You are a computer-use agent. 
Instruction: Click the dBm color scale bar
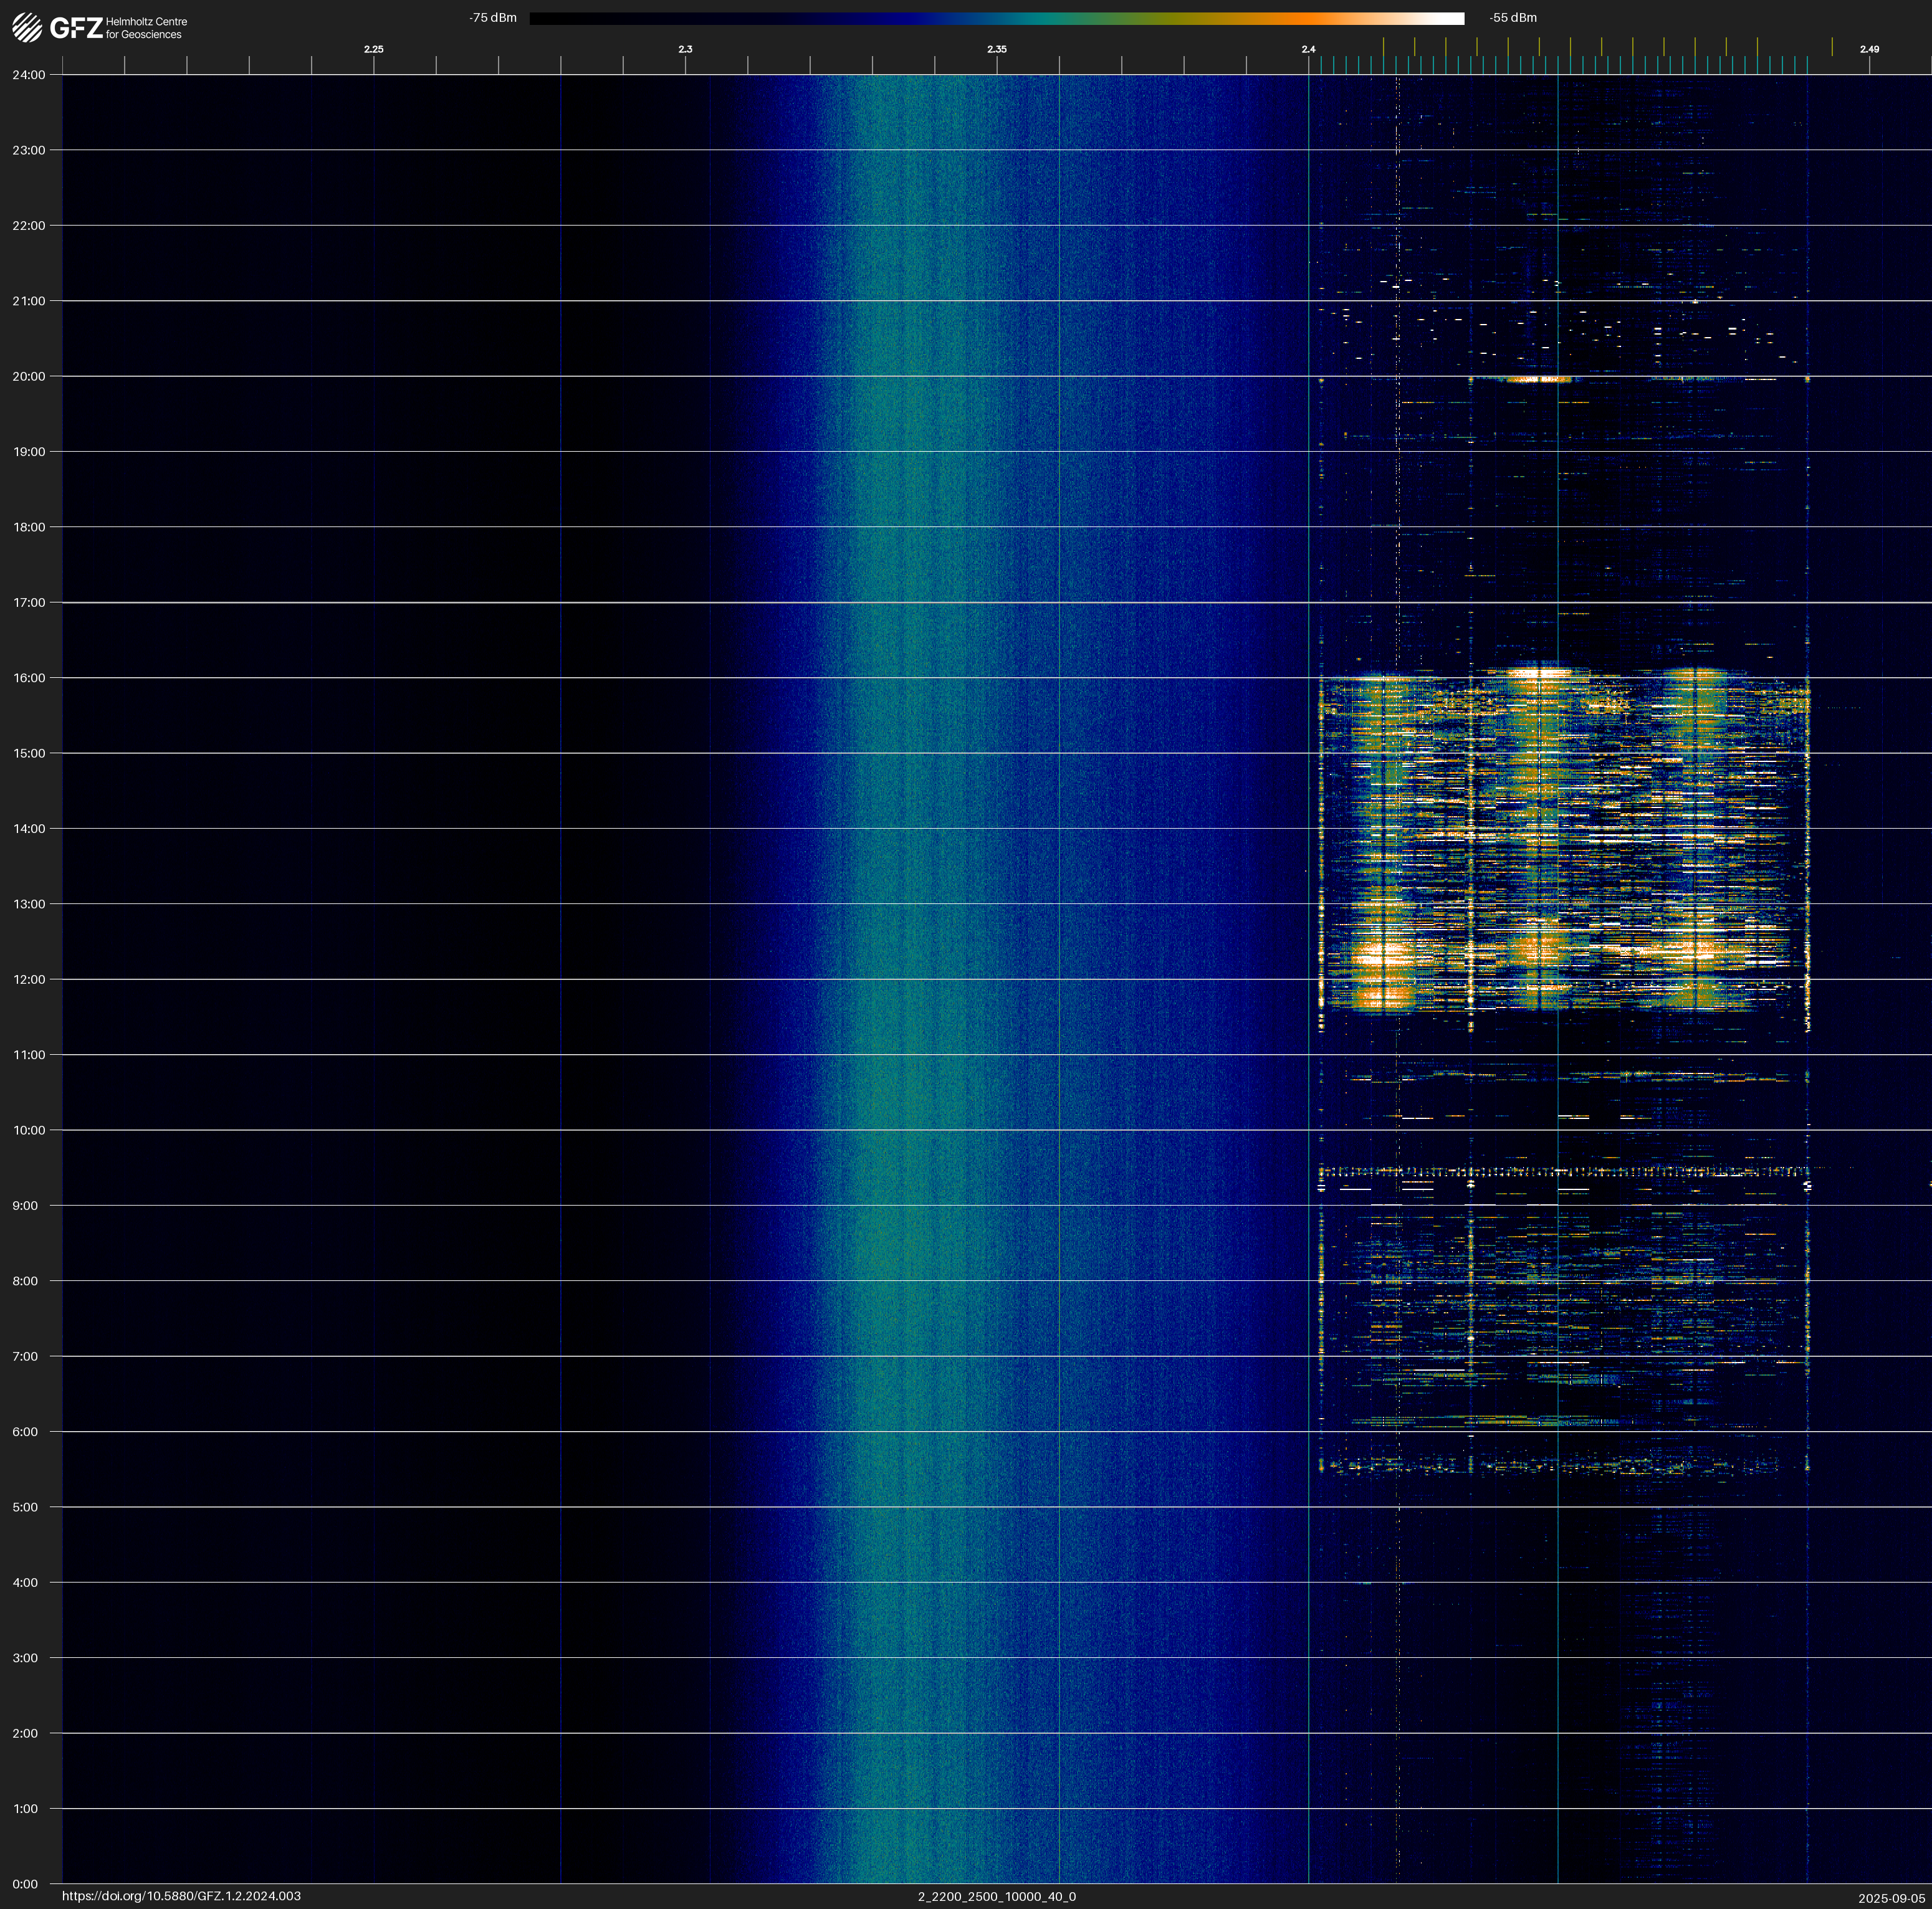pyautogui.click(x=996, y=18)
